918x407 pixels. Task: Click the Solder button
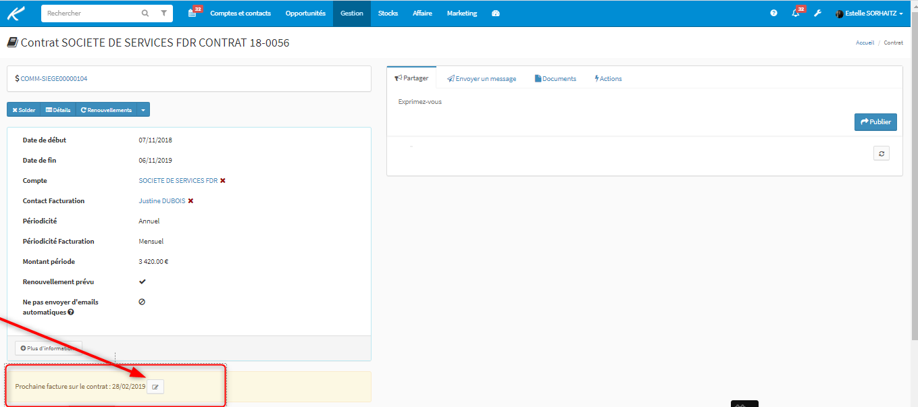point(24,110)
